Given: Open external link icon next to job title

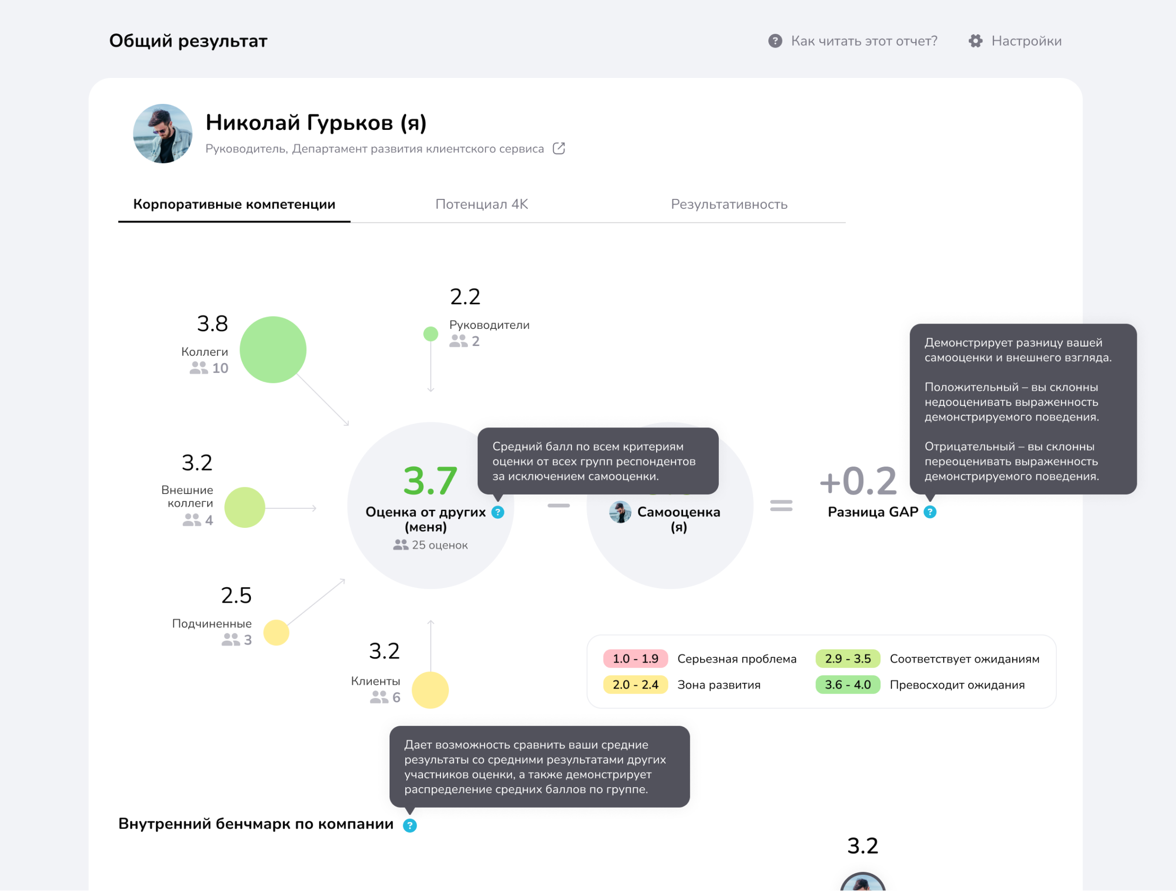Looking at the screenshot, I should click(x=559, y=148).
